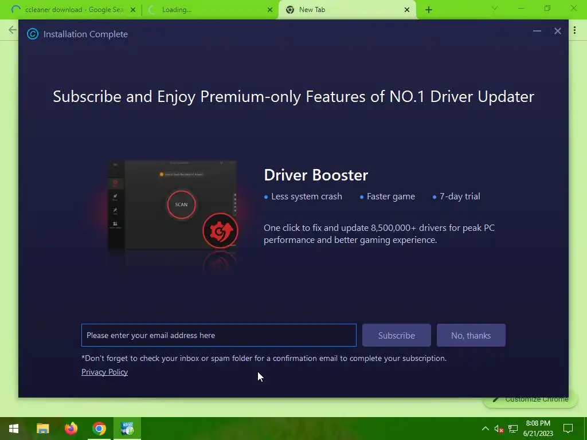
Task: Open the Windows notification center icon
Action: (568, 429)
